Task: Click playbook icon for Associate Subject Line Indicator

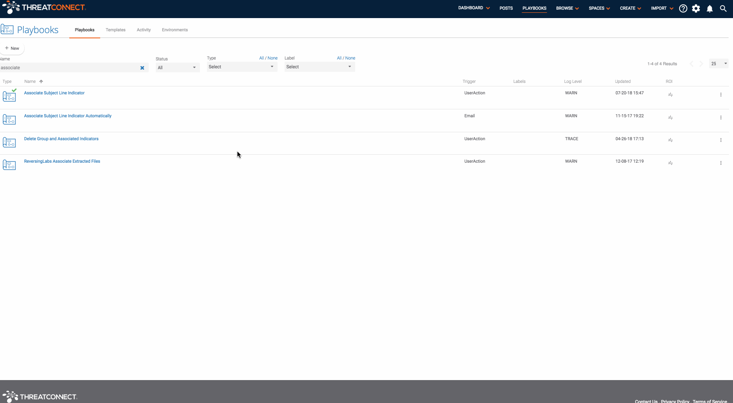Action: (9, 96)
